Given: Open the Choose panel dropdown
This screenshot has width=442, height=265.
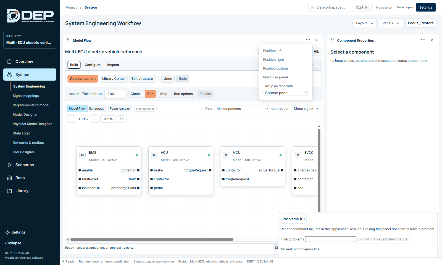Looking at the screenshot, I should tap(286, 93).
